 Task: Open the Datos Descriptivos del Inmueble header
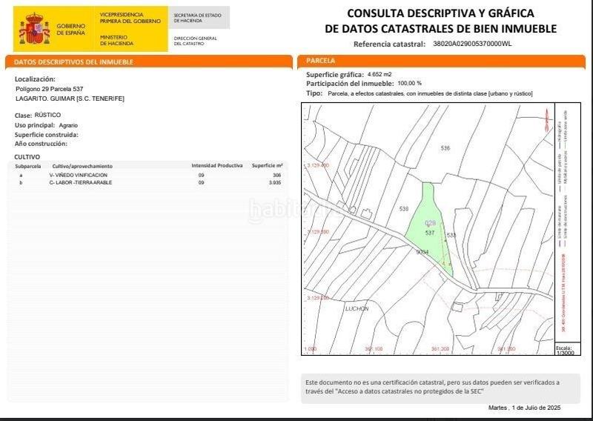point(74,62)
